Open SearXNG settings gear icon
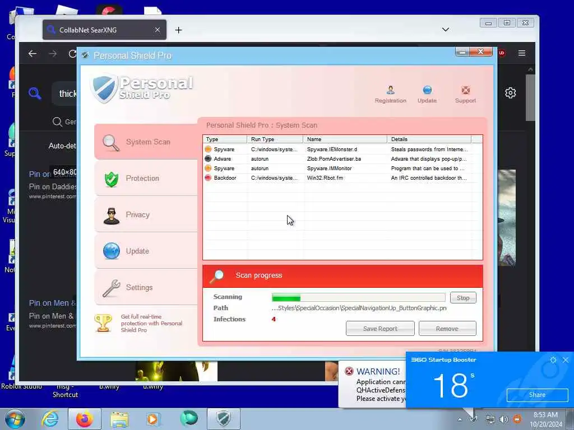Viewport: 574px width, 430px height. (510, 93)
